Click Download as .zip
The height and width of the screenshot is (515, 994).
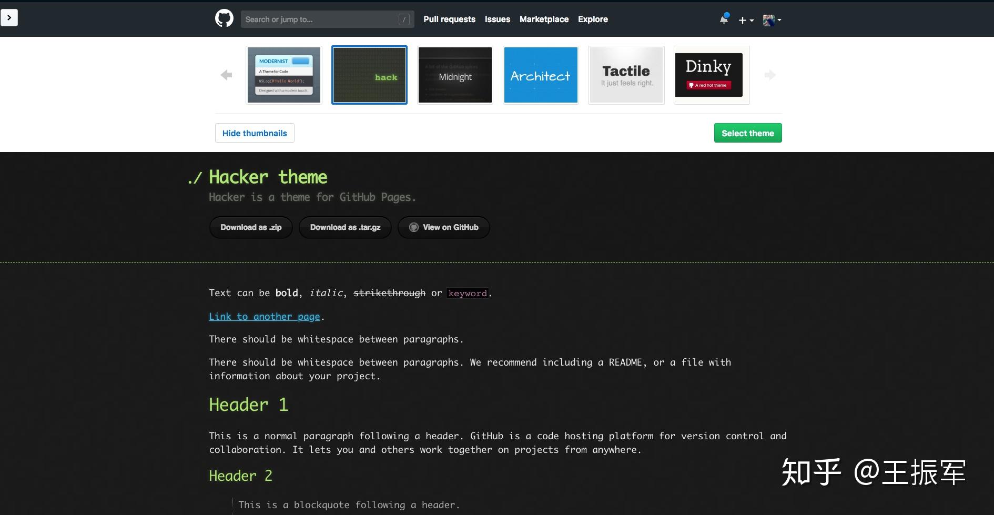click(251, 227)
